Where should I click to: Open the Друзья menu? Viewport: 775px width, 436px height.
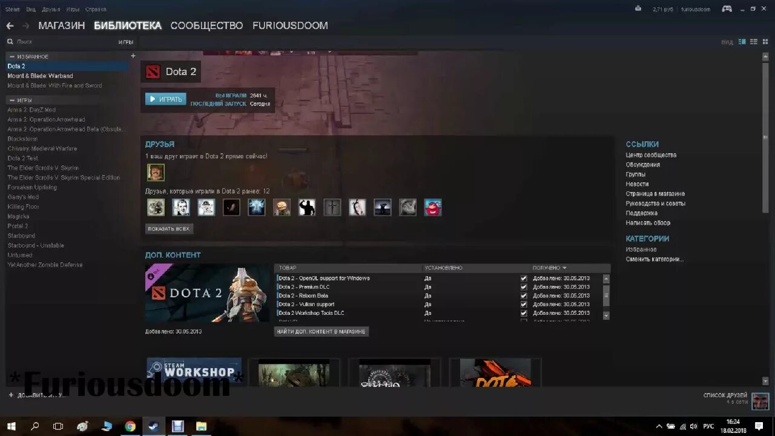pyautogui.click(x=51, y=9)
